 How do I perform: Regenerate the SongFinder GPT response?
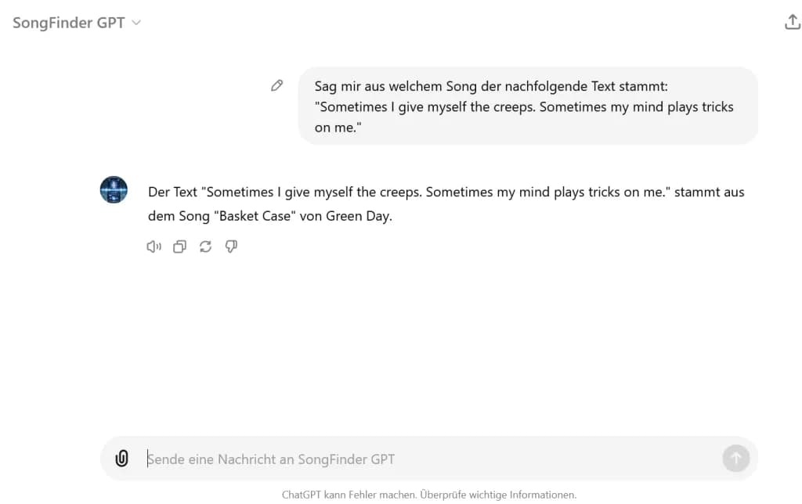(x=205, y=247)
